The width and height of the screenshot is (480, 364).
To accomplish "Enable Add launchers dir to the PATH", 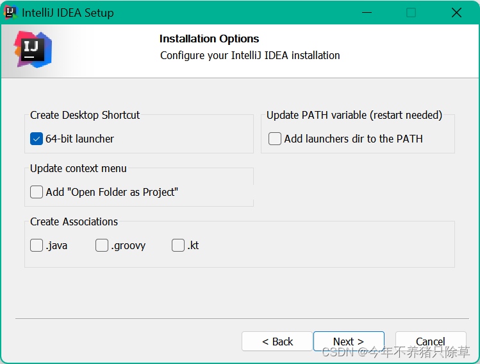I will (x=274, y=139).
